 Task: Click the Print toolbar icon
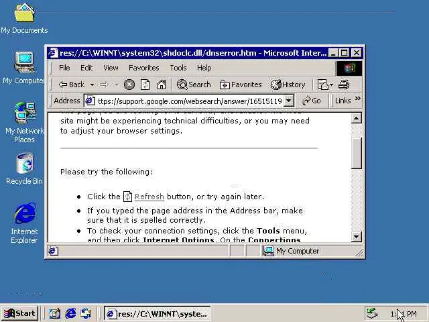344,85
